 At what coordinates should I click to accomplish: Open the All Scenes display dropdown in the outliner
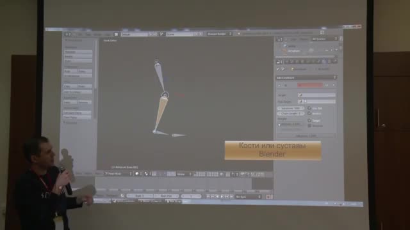325,39
